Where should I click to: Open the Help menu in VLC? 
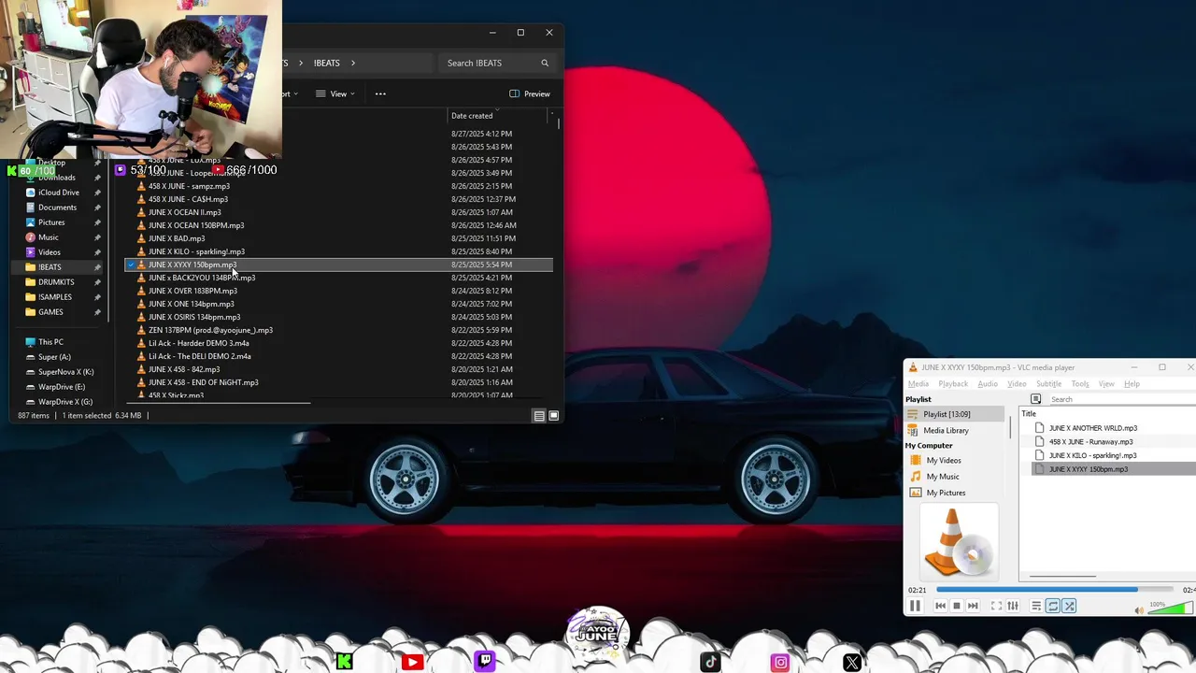point(1132,384)
